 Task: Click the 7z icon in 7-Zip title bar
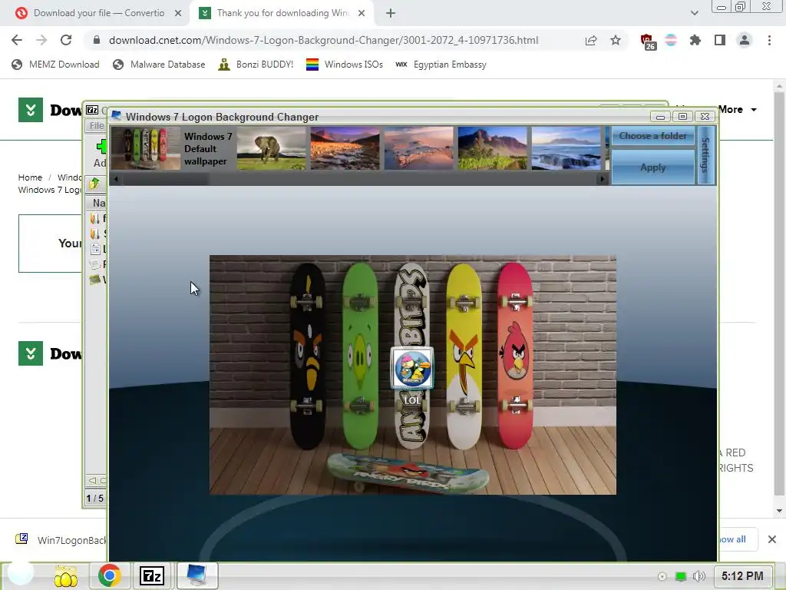tap(92, 110)
